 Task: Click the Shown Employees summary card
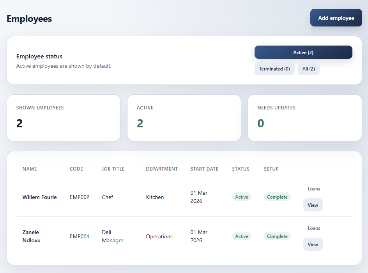(x=64, y=118)
